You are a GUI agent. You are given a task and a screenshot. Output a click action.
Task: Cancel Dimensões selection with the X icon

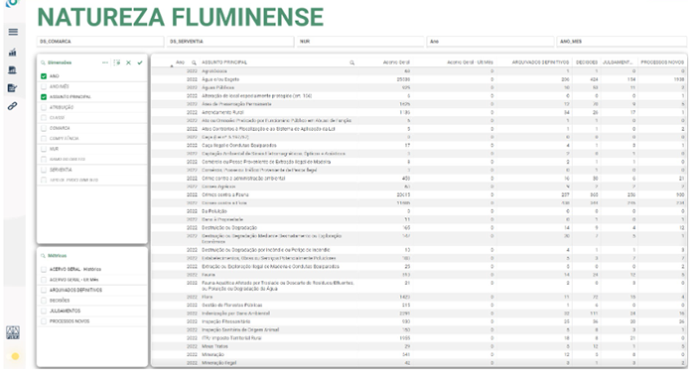pos(128,62)
